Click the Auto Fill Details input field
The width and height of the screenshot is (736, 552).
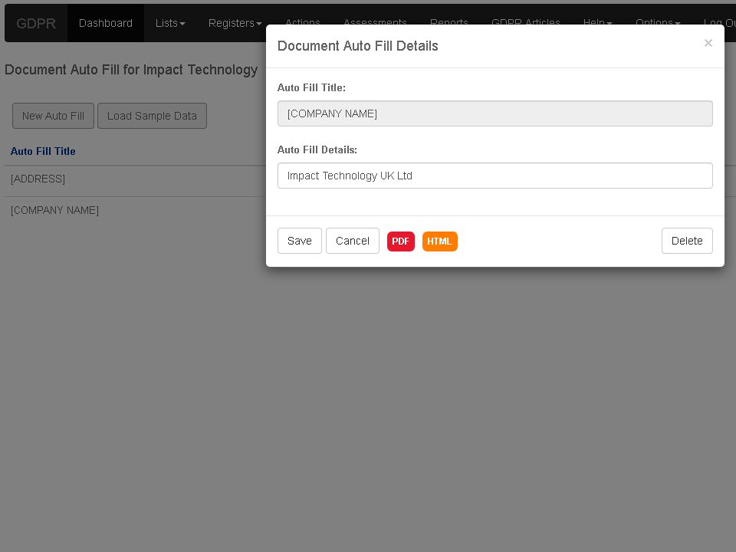(495, 176)
